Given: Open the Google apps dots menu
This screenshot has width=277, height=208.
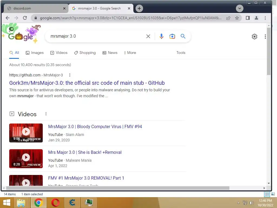Looking at the screenshot, I should (x=265, y=37).
